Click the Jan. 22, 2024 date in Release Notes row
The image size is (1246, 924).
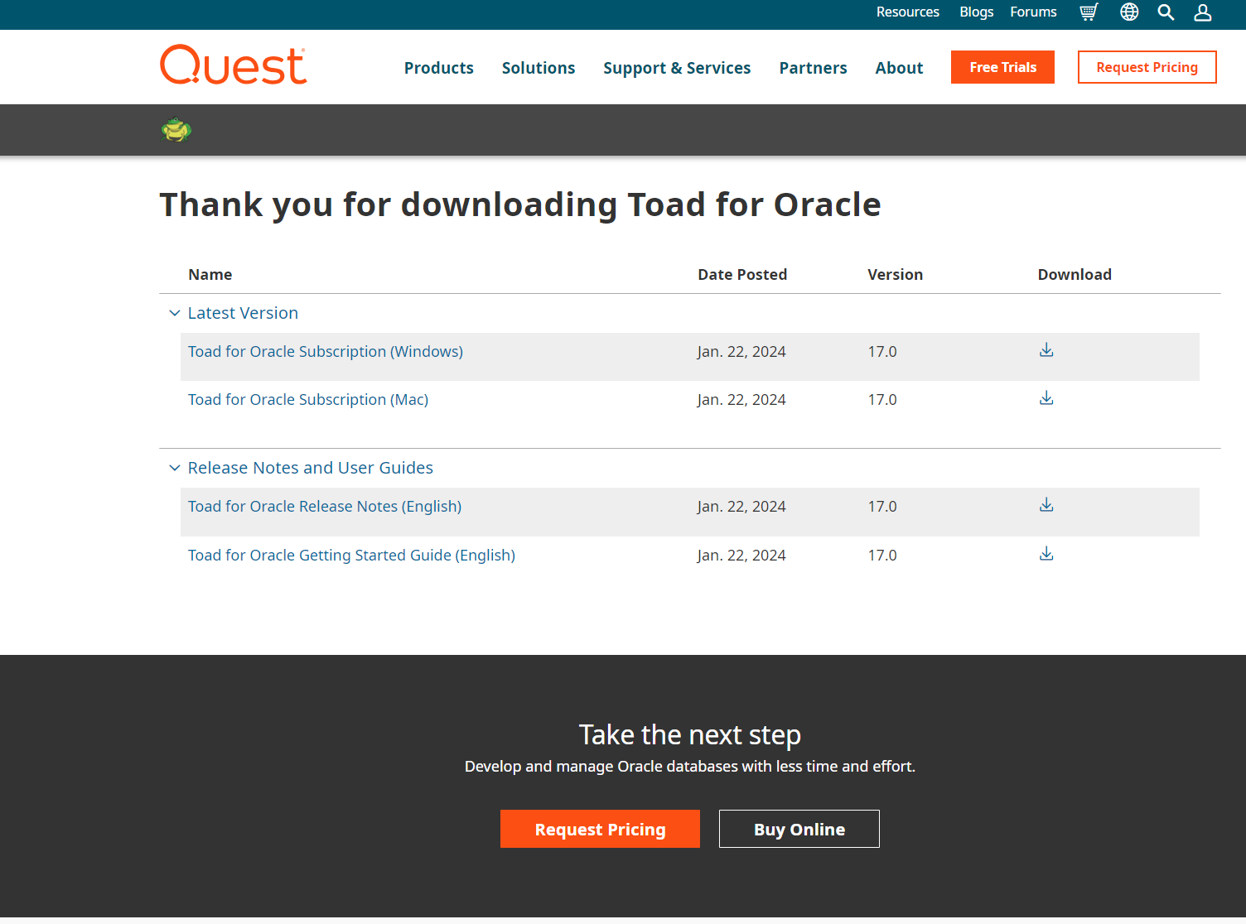741,506
